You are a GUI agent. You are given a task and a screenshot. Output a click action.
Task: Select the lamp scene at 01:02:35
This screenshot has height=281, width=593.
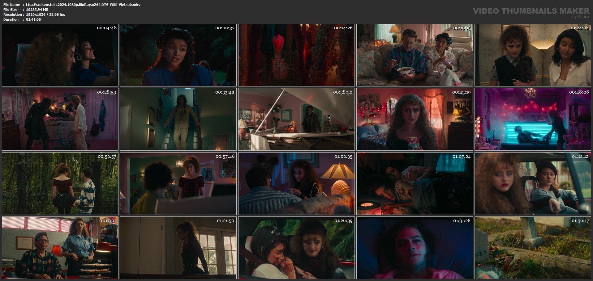click(296, 183)
